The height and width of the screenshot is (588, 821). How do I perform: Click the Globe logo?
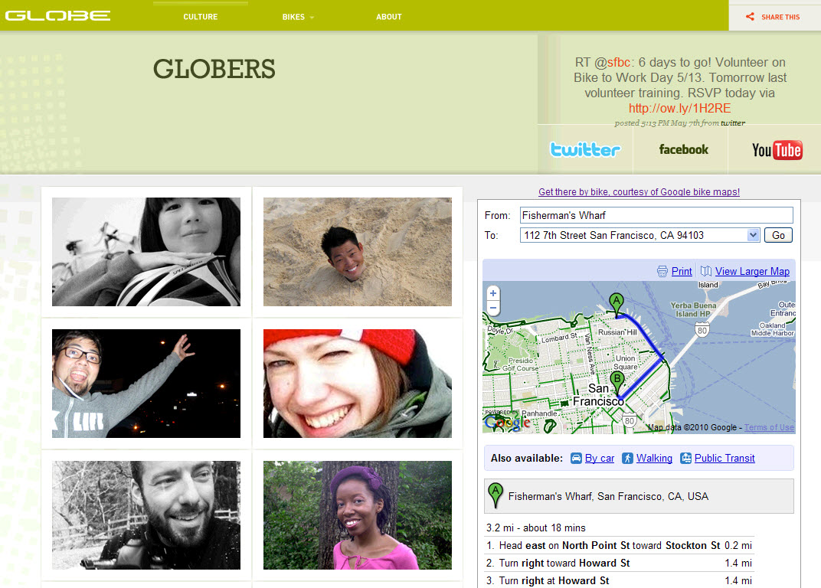(x=57, y=16)
